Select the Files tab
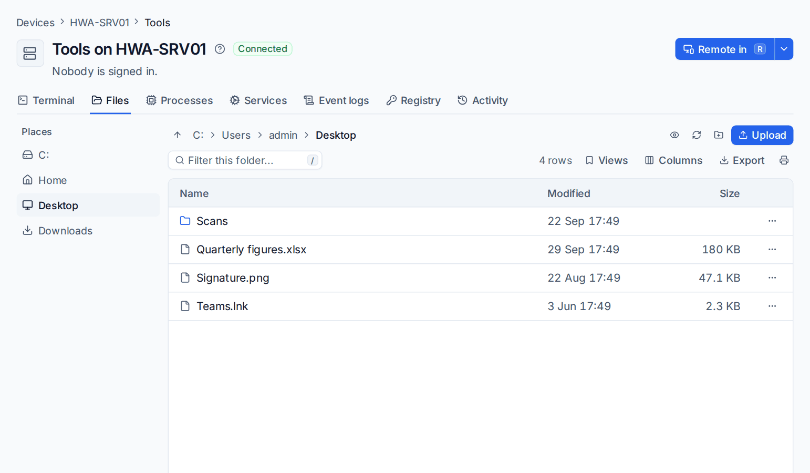This screenshot has width=810, height=473. point(110,100)
